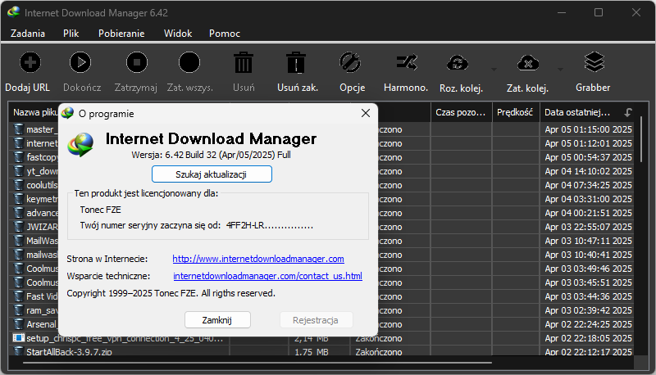This screenshot has height=375, width=656.
Task: Click the Tonec FZE licensee text
Action: coord(100,210)
